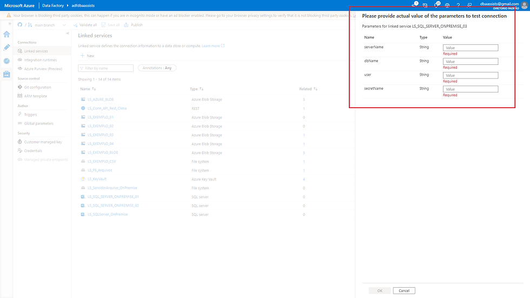Viewport: 530px width, 298px height.
Task: Open LS_EXEMPLO_04 linked service
Action: (x=101, y=144)
